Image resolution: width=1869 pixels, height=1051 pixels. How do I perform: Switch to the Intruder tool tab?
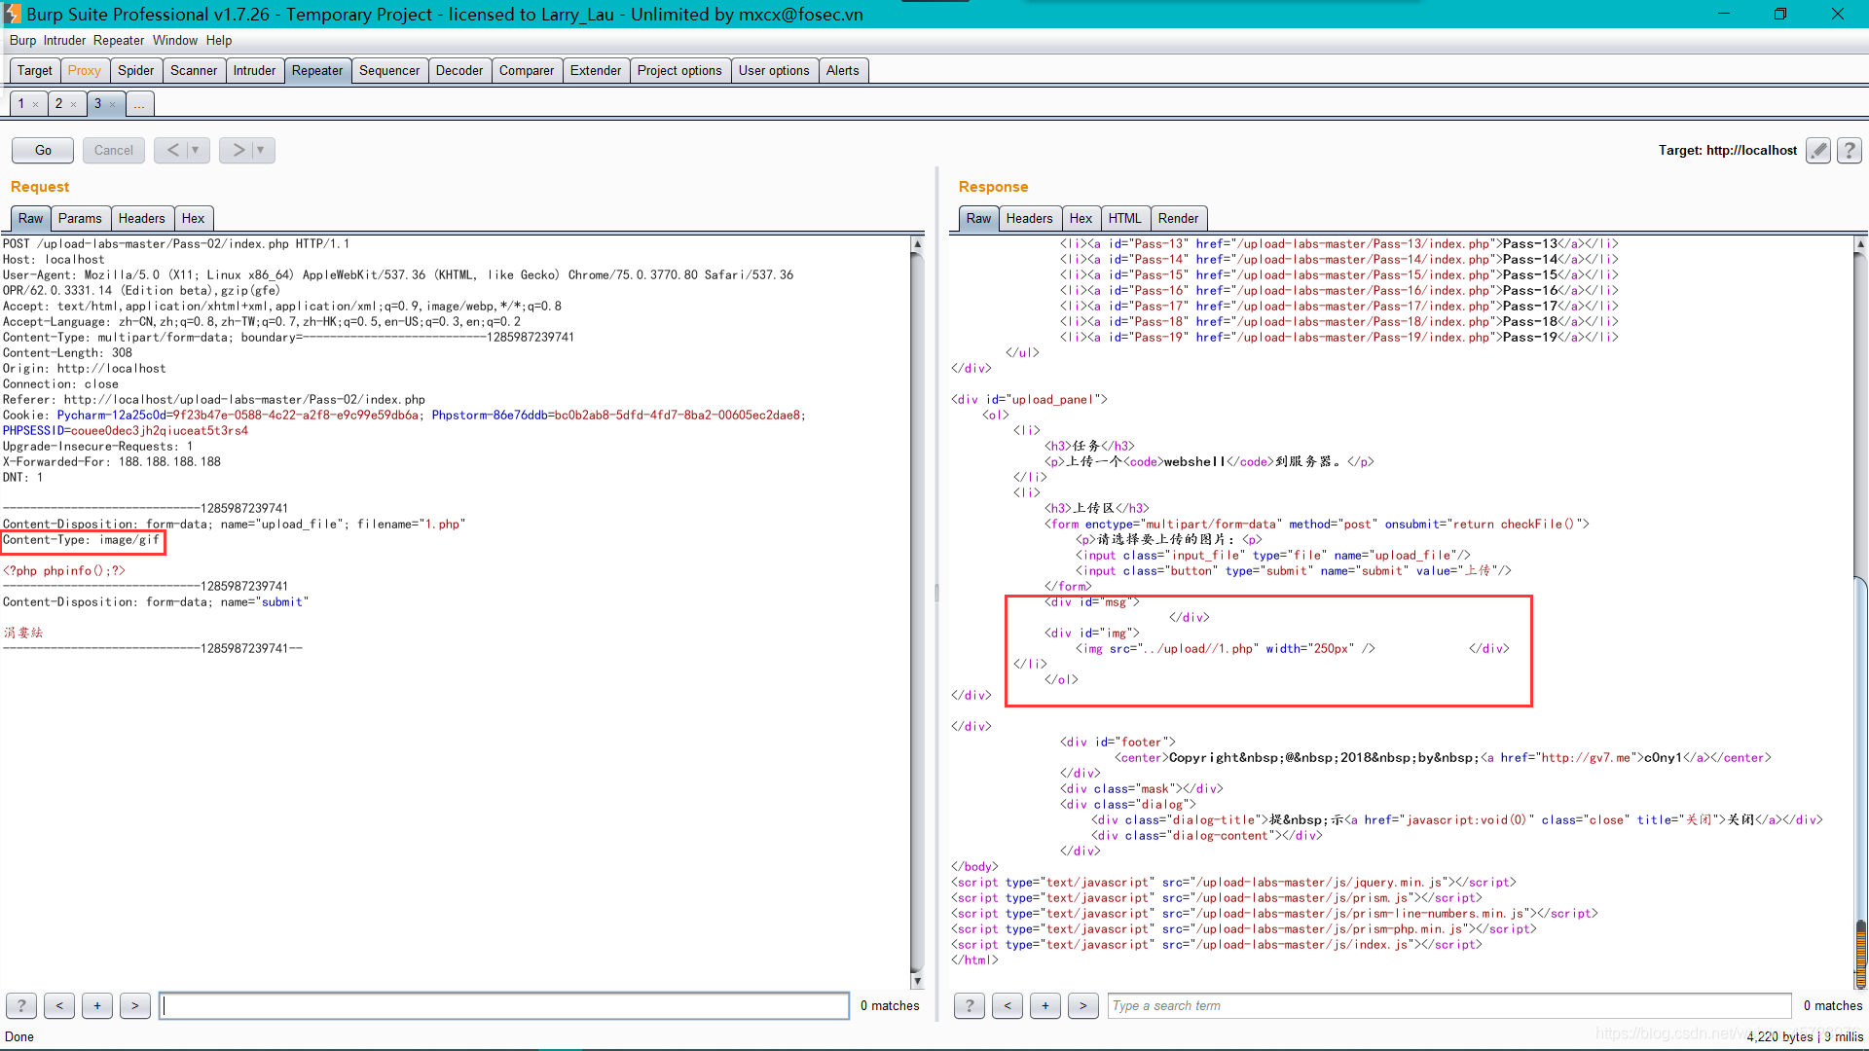[x=254, y=70]
